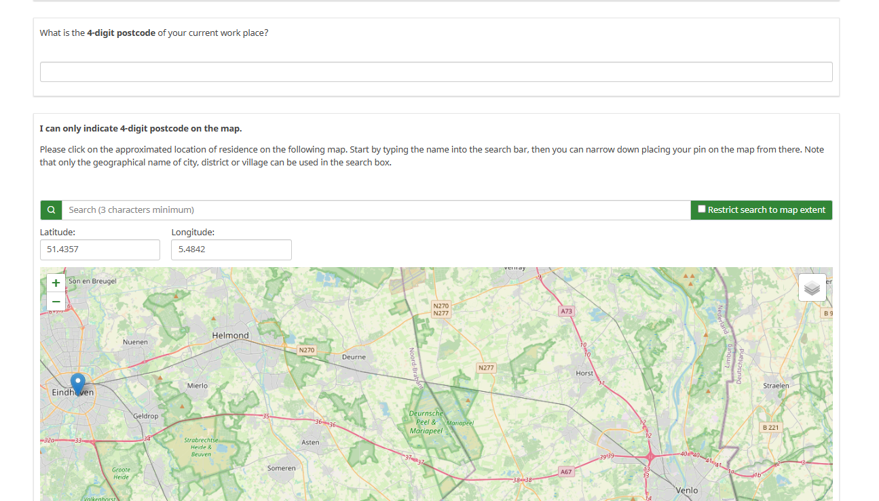Click the work place postcode input field
879x501 pixels.
(436, 72)
